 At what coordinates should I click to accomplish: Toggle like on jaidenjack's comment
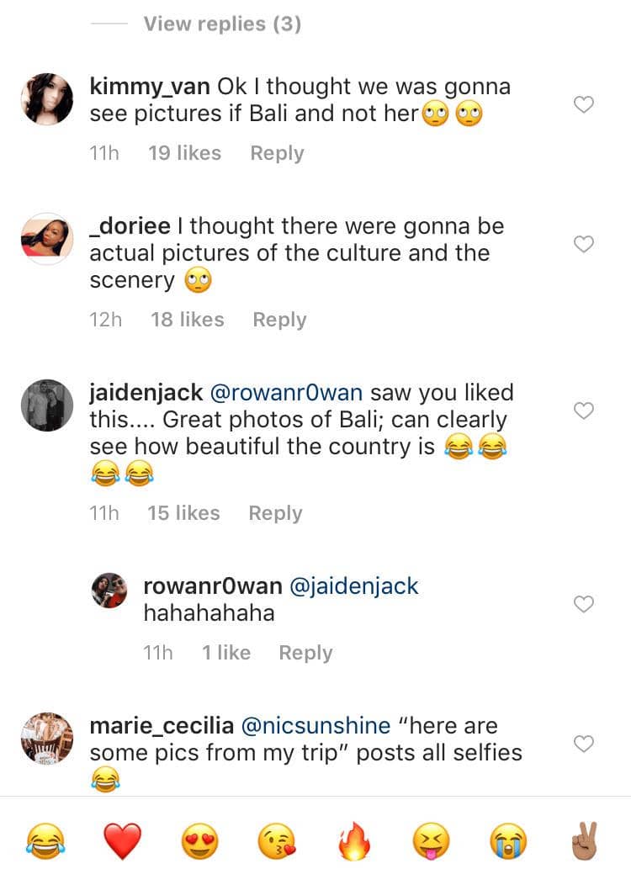coord(583,411)
